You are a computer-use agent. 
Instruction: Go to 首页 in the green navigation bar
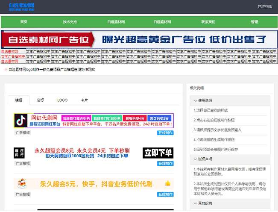tap(24, 22)
